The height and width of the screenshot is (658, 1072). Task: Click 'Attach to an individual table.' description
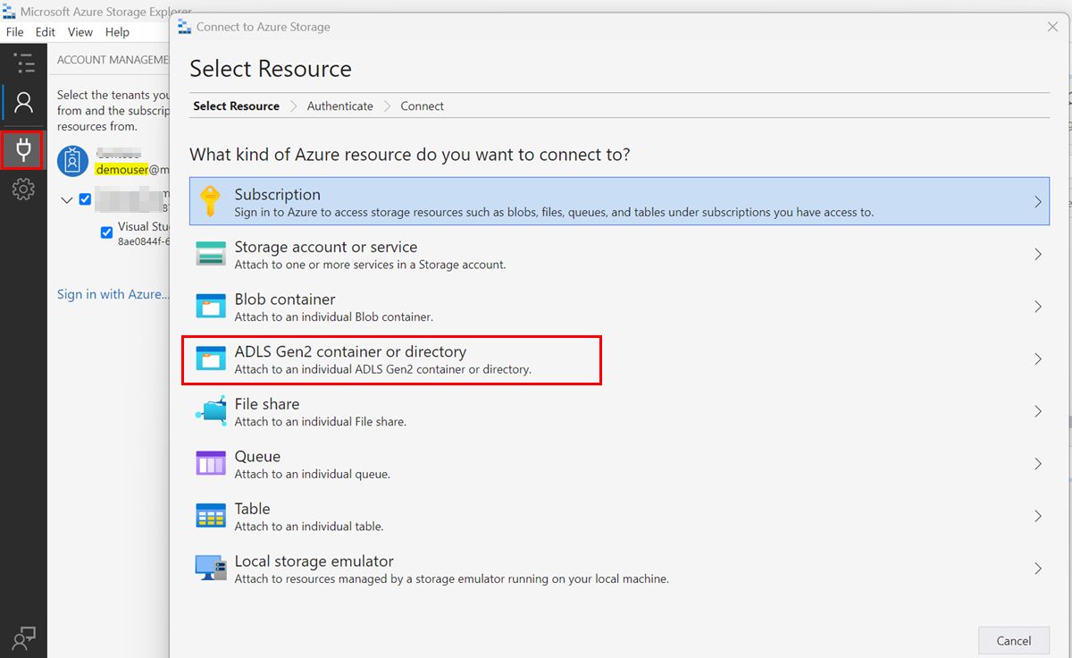tap(309, 527)
